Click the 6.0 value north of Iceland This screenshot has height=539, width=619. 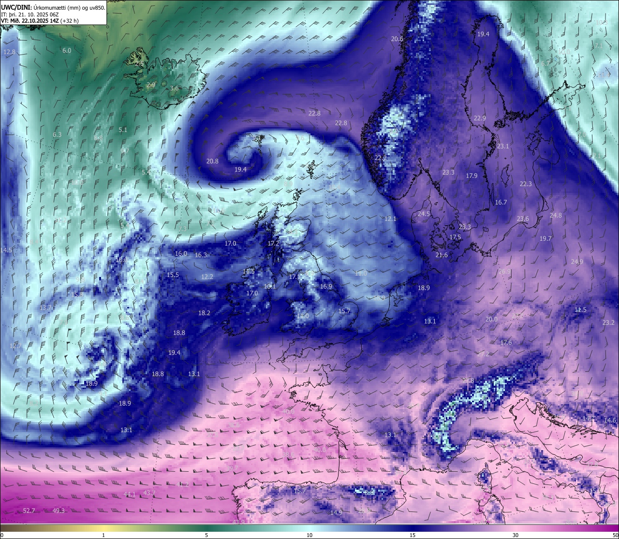67,51
